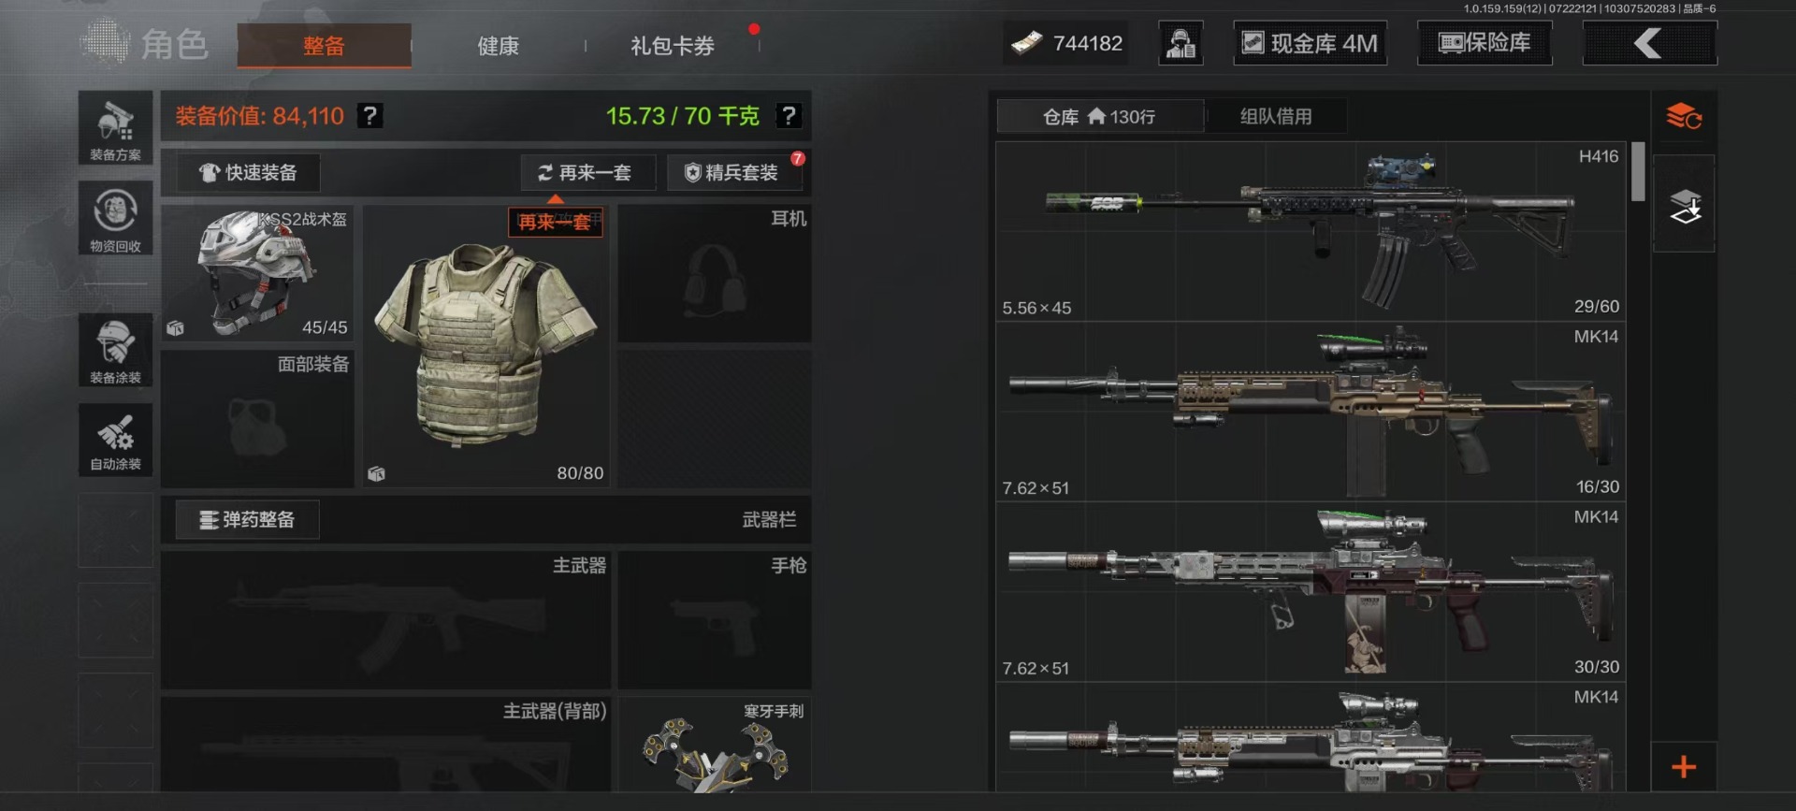Image resolution: width=1796 pixels, height=811 pixels.
Task: Click the 再来一套 button
Action: click(x=586, y=173)
